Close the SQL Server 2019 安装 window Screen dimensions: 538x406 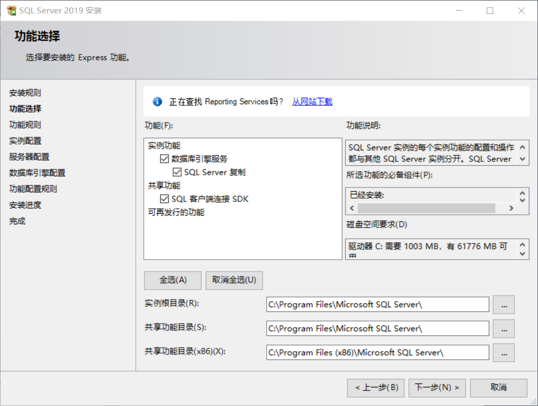point(521,11)
